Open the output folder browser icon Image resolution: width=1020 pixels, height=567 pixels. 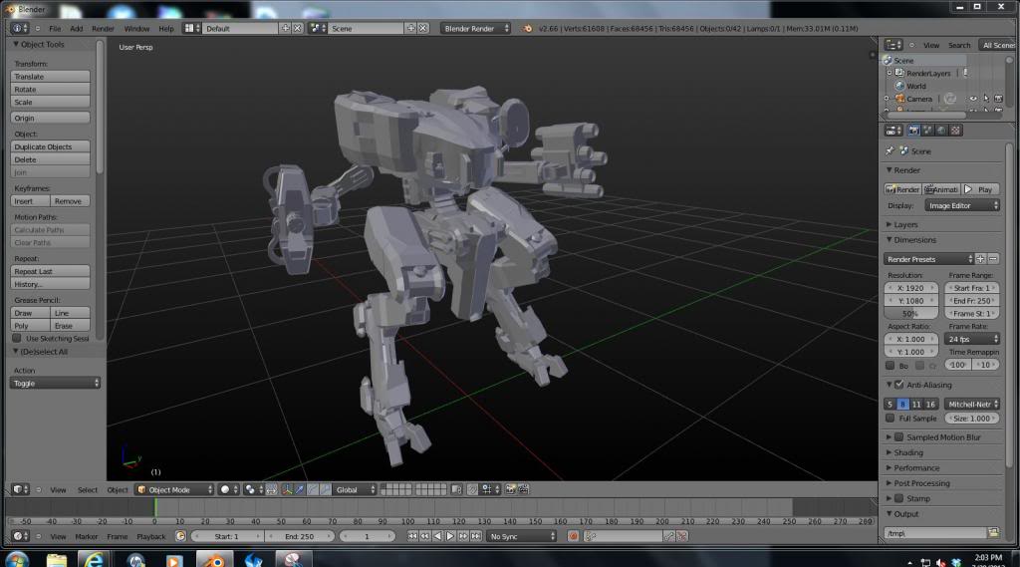pyautogui.click(x=993, y=533)
